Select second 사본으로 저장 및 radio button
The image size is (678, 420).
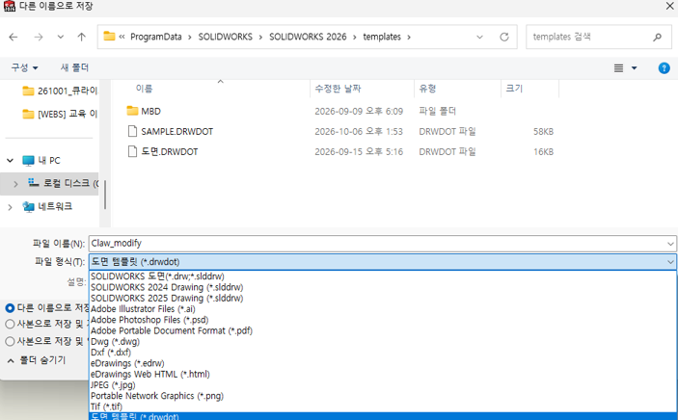[x=10, y=341]
